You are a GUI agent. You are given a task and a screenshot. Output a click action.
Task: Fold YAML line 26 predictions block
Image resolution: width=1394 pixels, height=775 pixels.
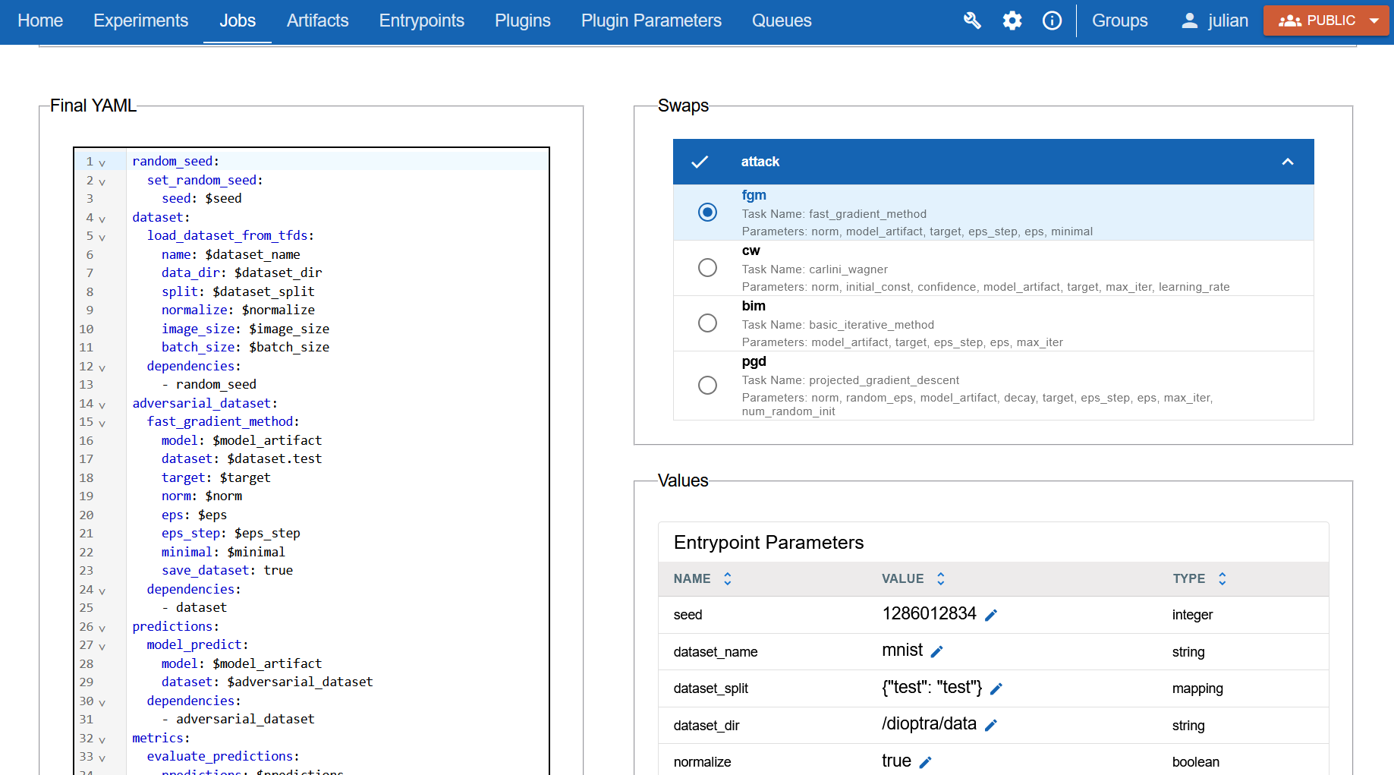tap(102, 628)
